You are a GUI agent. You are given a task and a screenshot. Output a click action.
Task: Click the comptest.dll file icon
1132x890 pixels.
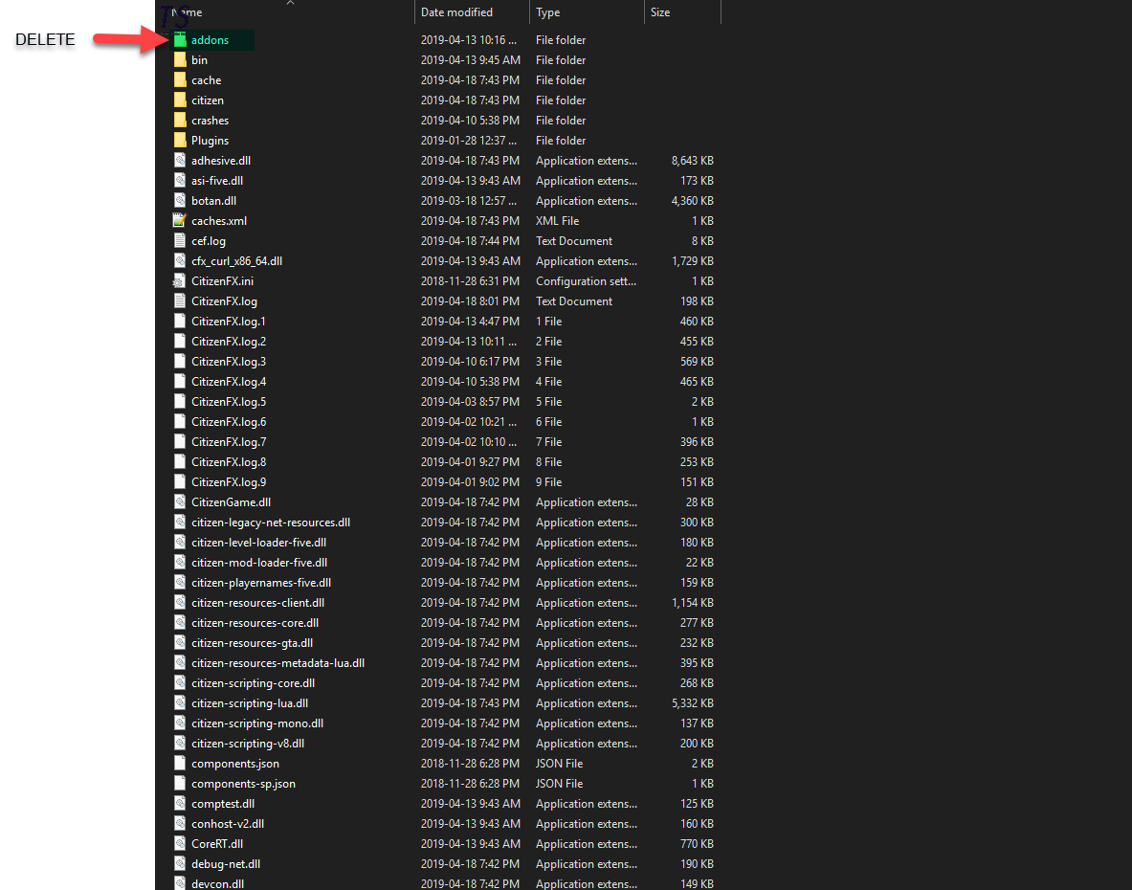180,803
